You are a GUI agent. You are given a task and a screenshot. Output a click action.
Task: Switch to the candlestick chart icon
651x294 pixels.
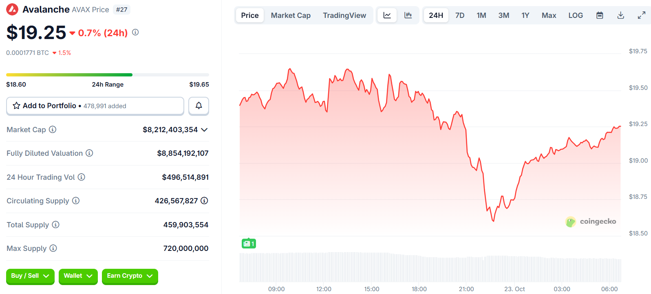pyautogui.click(x=408, y=15)
